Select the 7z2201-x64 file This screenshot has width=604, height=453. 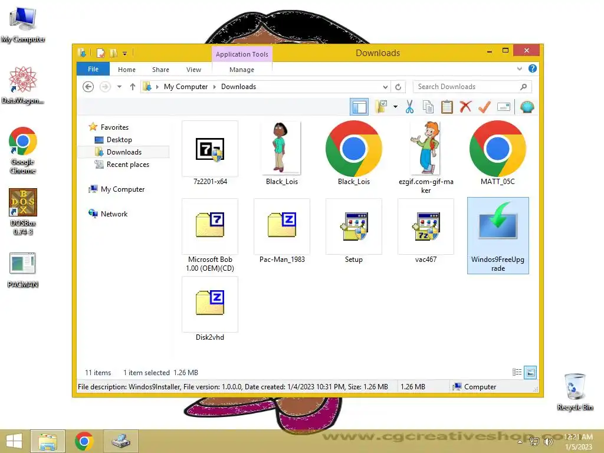[210, 153]
